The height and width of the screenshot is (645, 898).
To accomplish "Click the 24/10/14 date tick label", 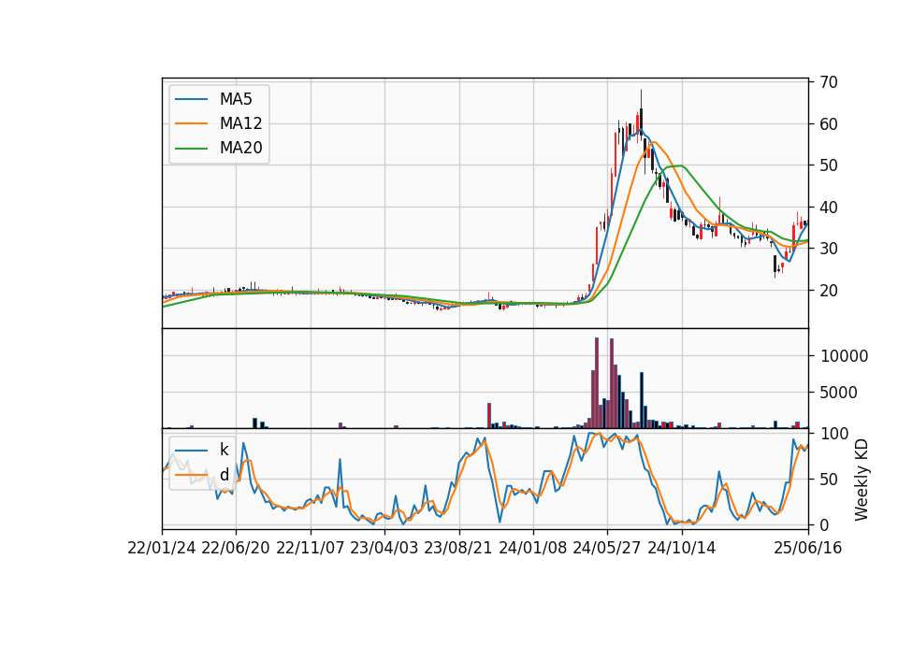I will [x=682, y=548].
